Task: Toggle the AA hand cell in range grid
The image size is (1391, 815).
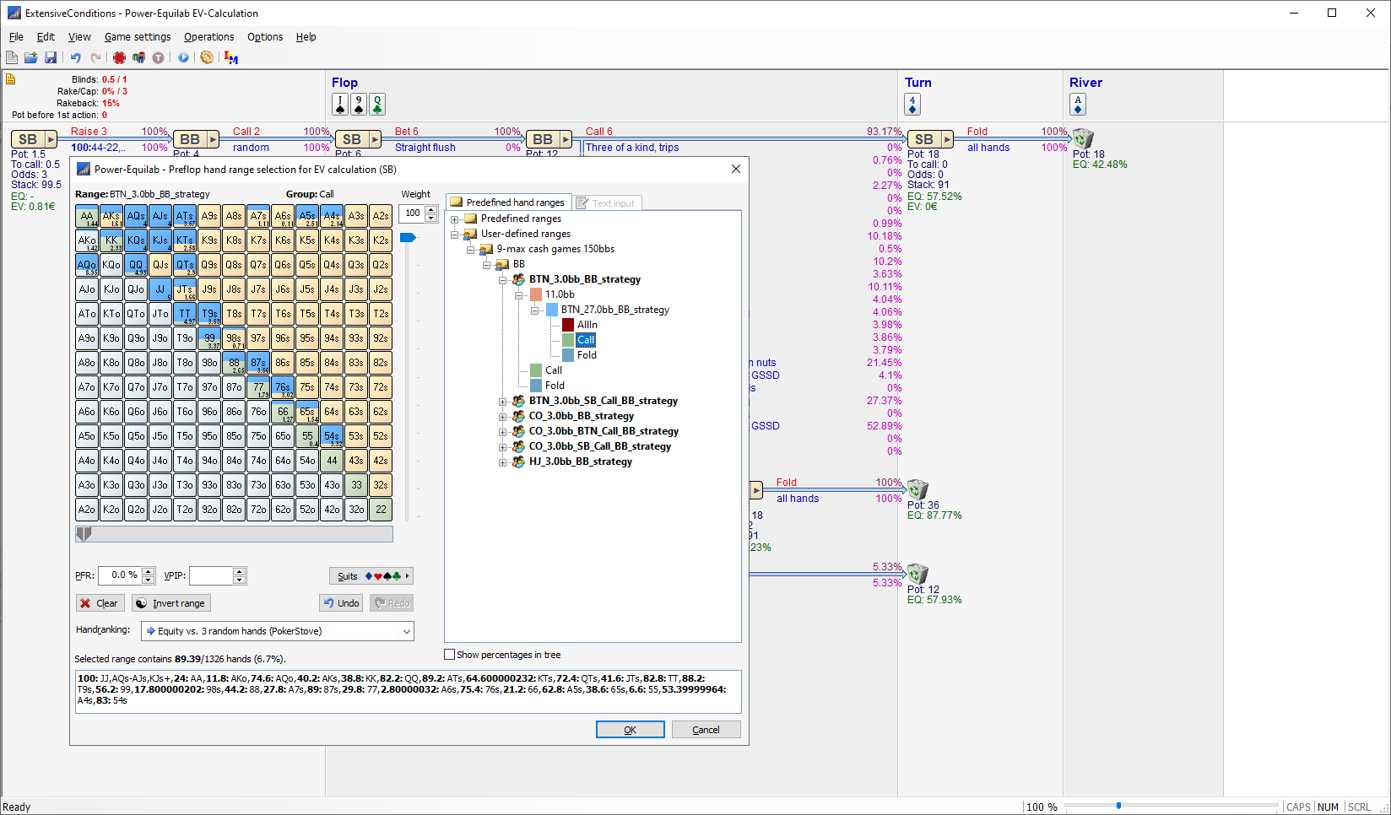Action: tap(87, 216)
